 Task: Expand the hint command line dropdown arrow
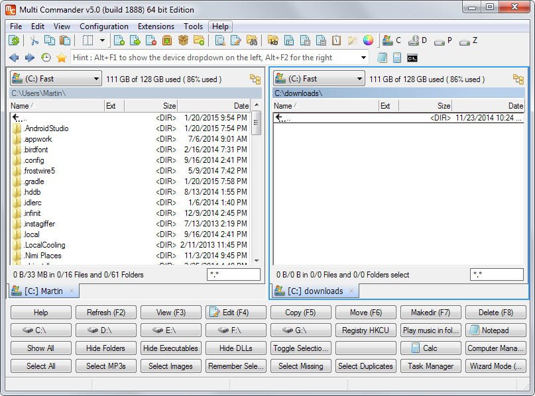(x=363, y=58)
